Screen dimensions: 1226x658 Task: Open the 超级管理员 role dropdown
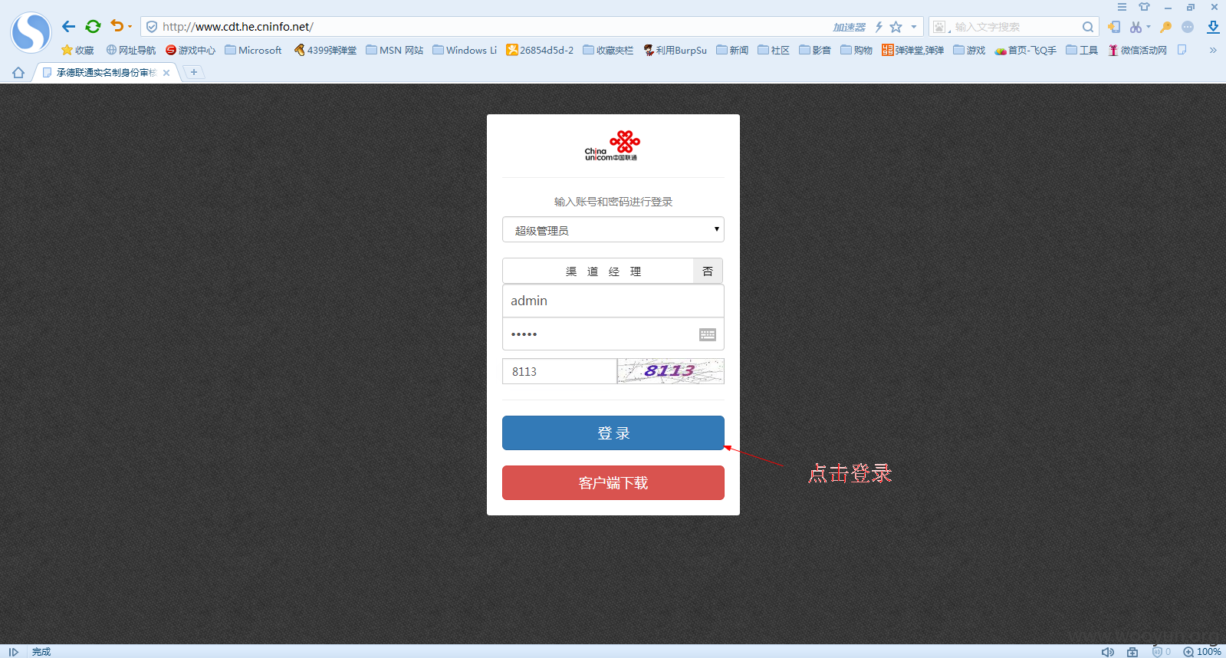coord(613,229)
